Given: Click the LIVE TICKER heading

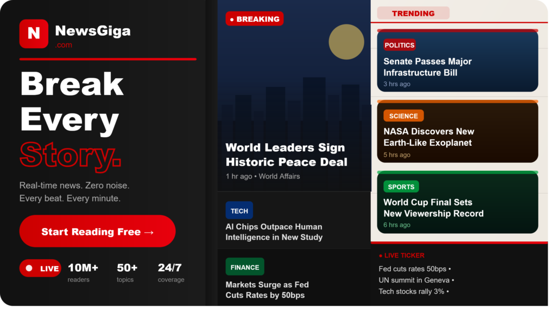Looking at the screenshot, I should tap(402, 255).
